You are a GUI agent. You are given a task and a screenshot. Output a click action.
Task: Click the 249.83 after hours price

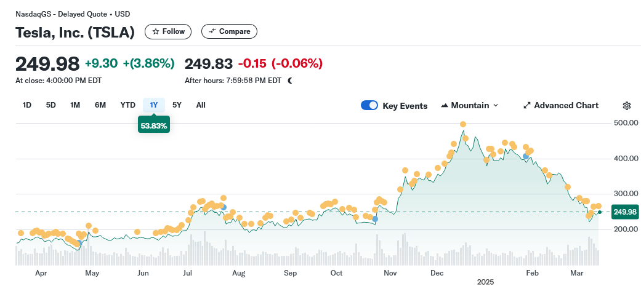click(209, 64)
